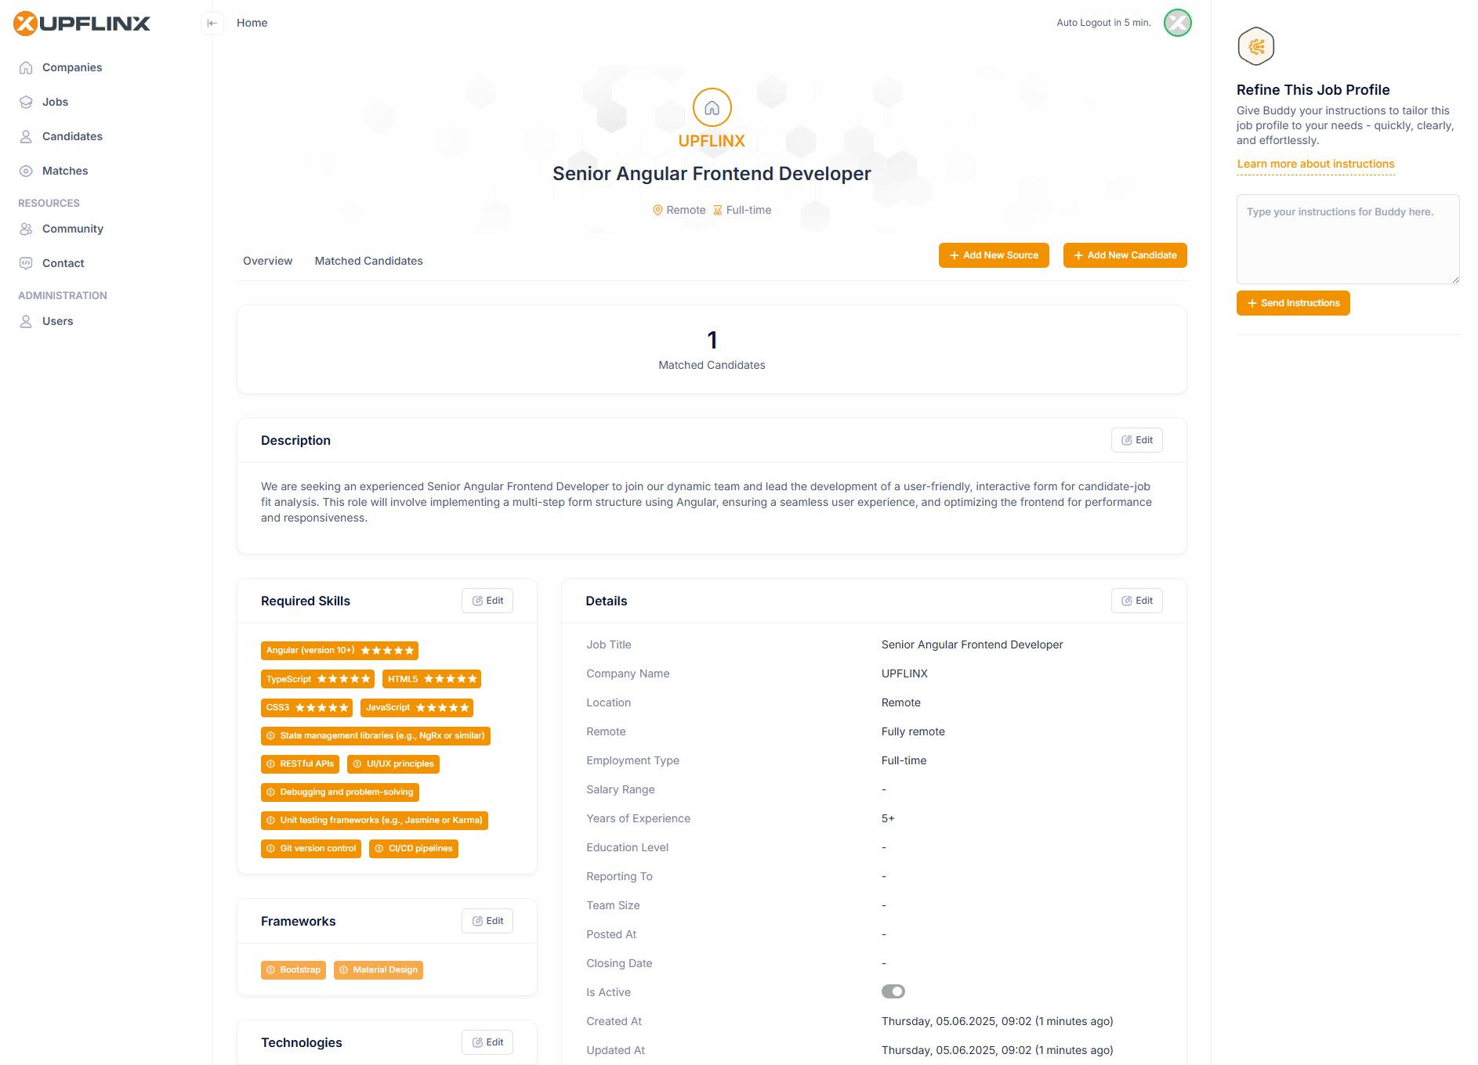Click the Material Design framework tag
The image size is (1478, 1065).
point(379,970)
